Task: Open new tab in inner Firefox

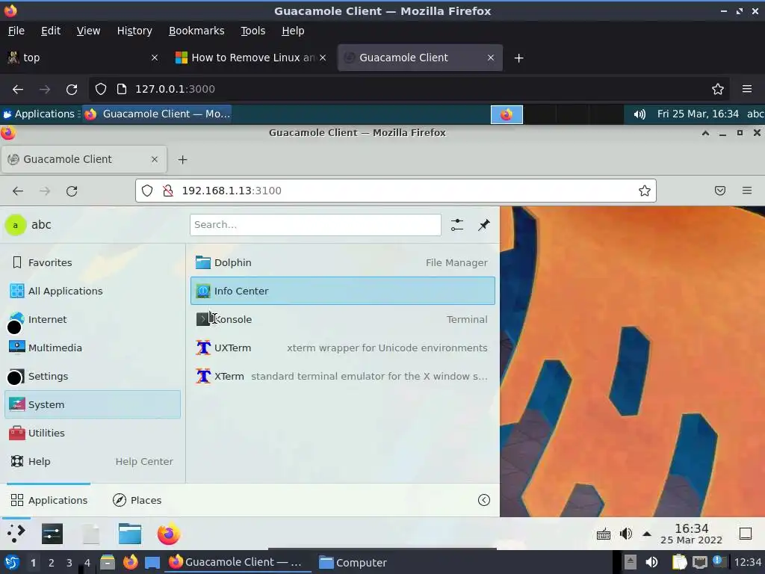Action: [x=182, y=160]
